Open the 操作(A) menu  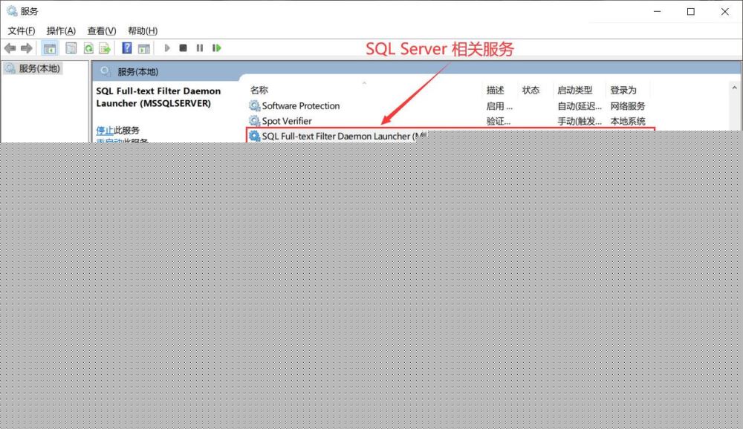point(61,30)
